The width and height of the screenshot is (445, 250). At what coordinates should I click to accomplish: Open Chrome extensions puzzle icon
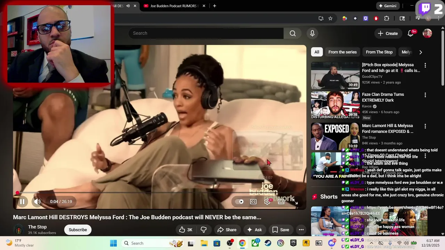[x=387, y=18]
